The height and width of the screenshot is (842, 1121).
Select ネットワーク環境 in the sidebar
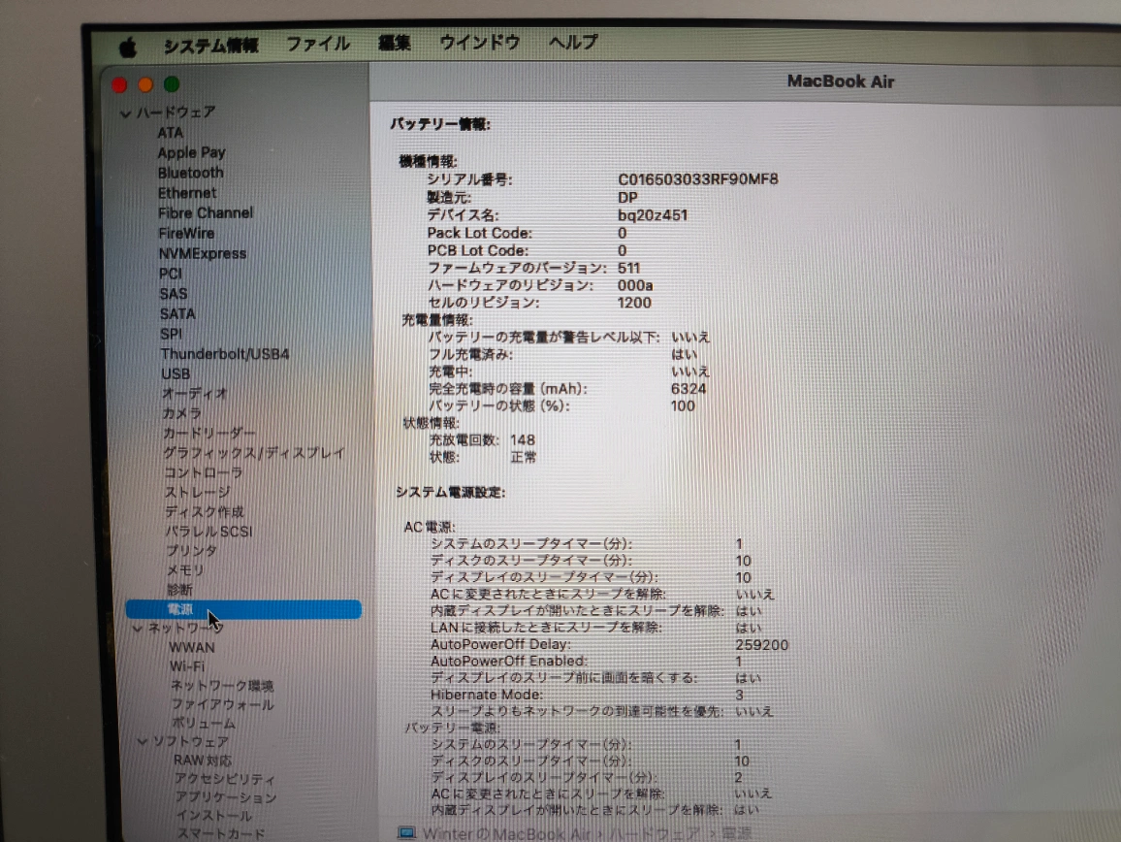click(222, 686)
